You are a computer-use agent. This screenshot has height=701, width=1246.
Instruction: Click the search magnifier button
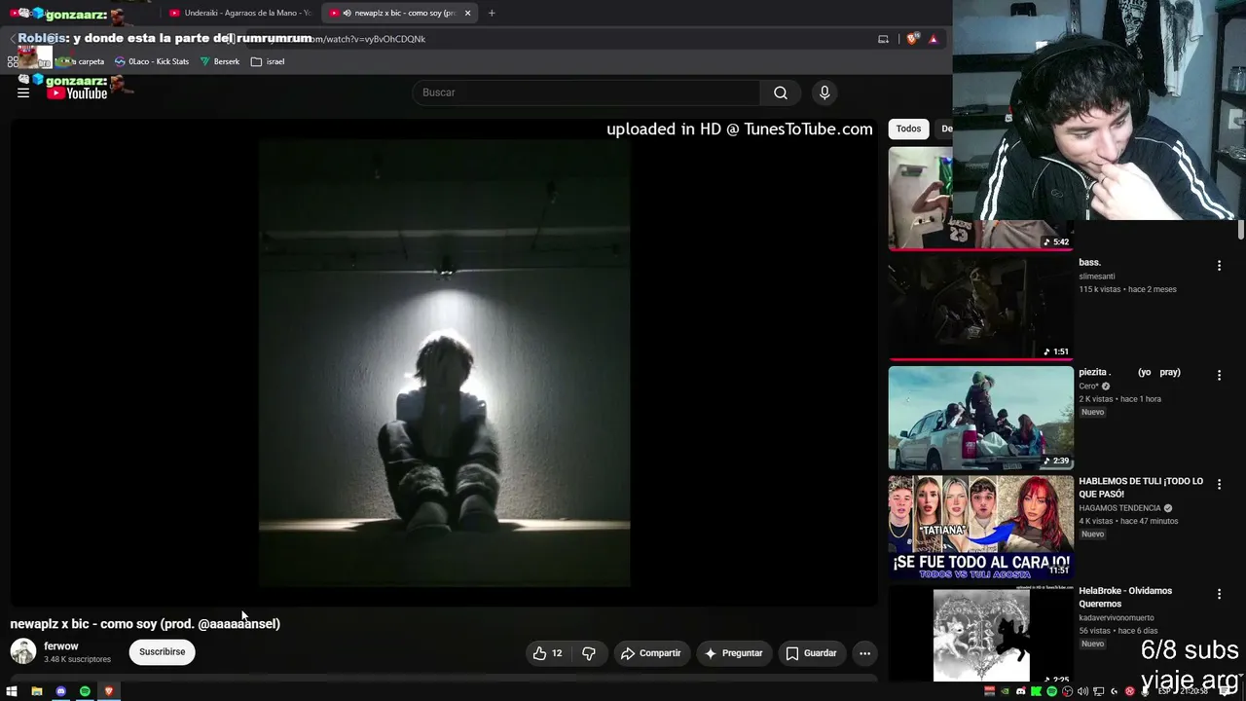click(781, 92)
